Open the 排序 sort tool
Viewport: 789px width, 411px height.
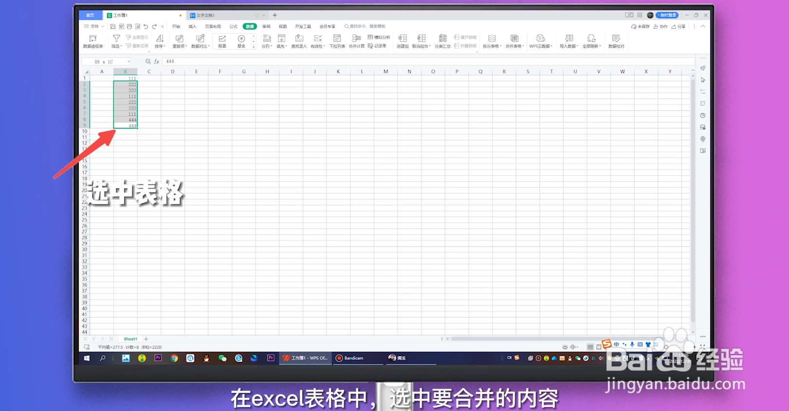160,41
